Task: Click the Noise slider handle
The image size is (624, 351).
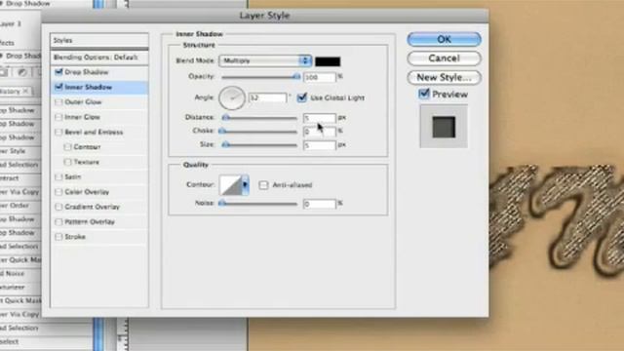Action: [x=222, y=204]
